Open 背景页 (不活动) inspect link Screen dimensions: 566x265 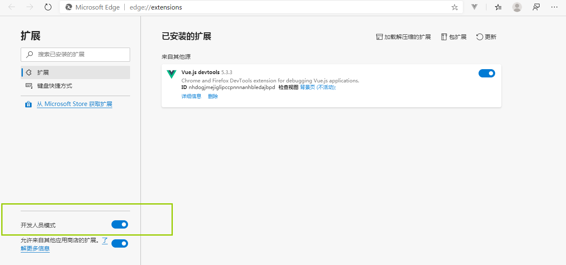click(x=318, y=87)
